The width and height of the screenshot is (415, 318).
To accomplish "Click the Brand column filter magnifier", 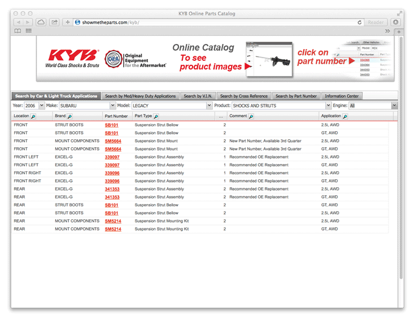I will point(69,116).
